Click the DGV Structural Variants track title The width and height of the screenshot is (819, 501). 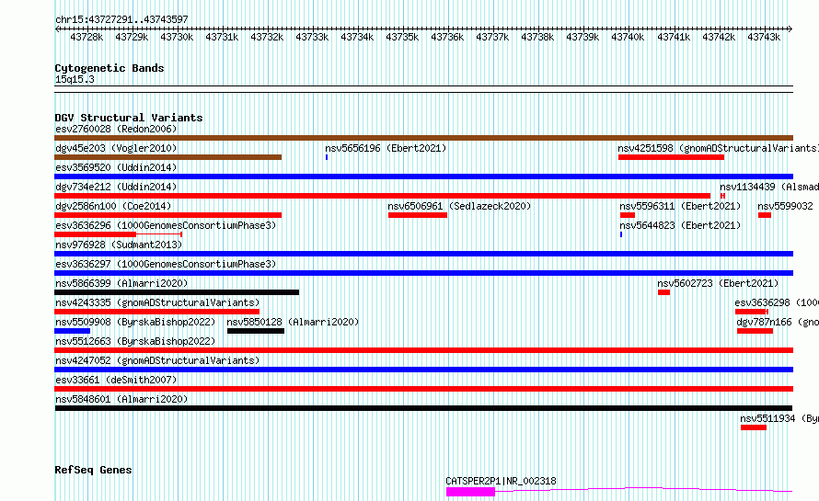pos(129,118)
